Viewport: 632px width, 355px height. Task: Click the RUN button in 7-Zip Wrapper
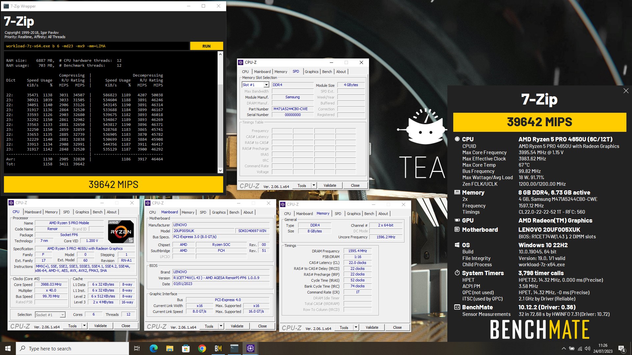(x=206, y=46)
